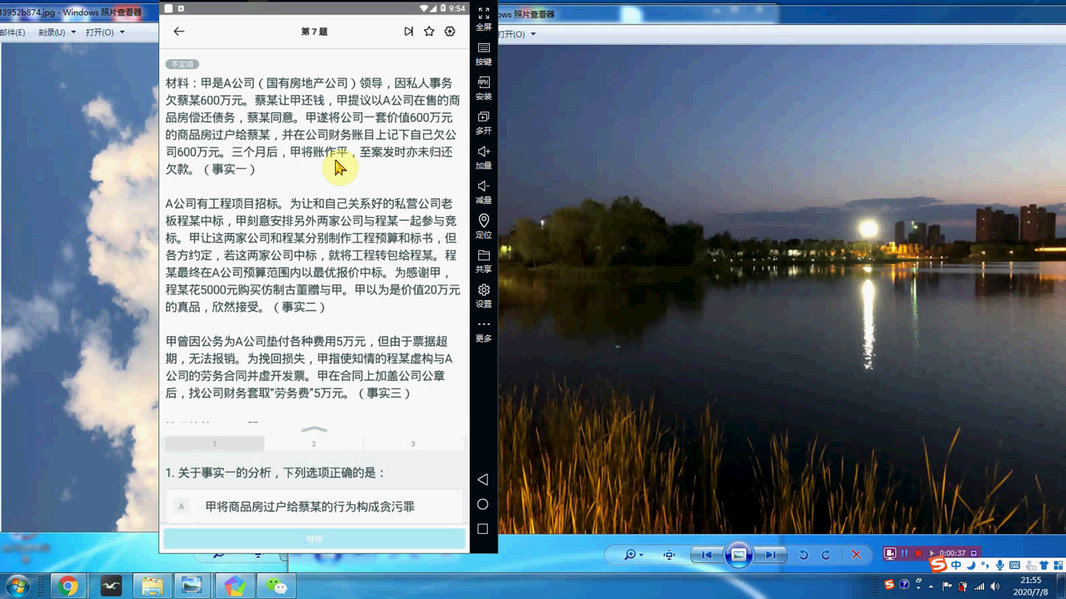Open WeChat from taskbar
This screenshot has height=599, width=1066.
click(276, 587)
